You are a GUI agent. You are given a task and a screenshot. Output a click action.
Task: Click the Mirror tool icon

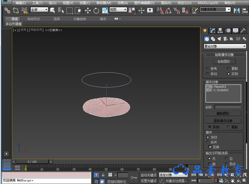237,11
